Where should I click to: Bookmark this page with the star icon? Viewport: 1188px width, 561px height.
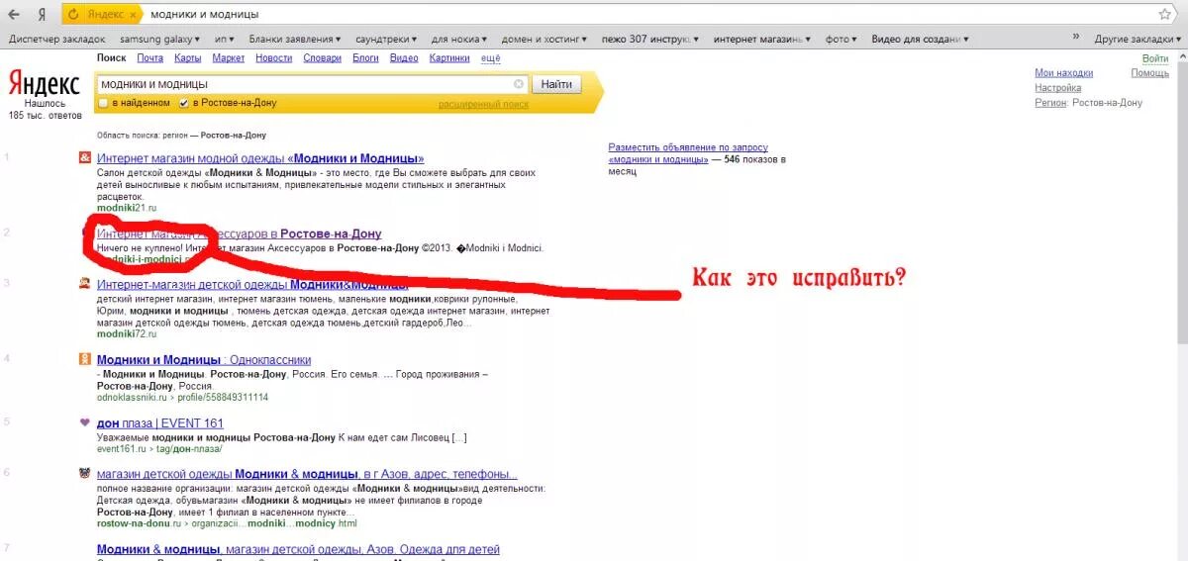1165,15
